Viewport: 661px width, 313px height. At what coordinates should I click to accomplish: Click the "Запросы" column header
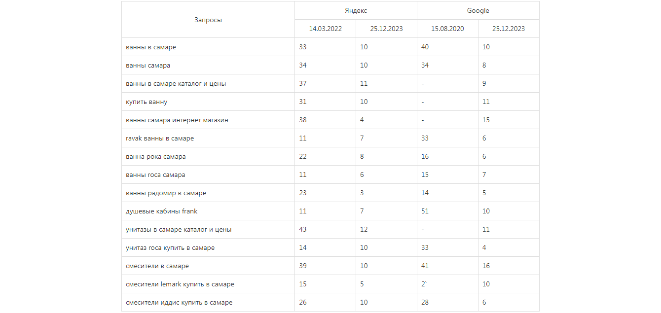pos(208,20)
